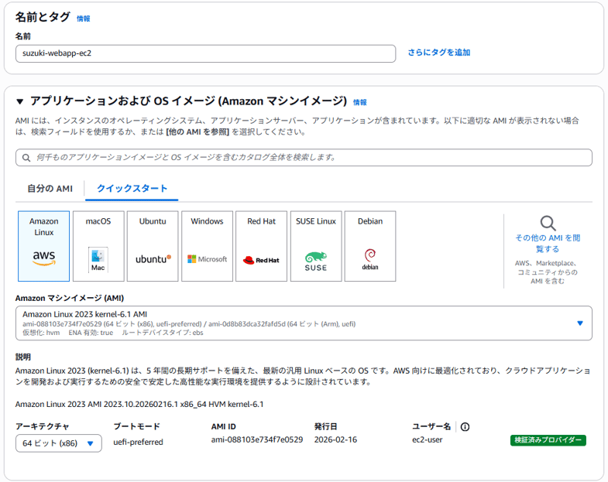Select the Amazon Linux AMI tile

click(x=44, y=246)
